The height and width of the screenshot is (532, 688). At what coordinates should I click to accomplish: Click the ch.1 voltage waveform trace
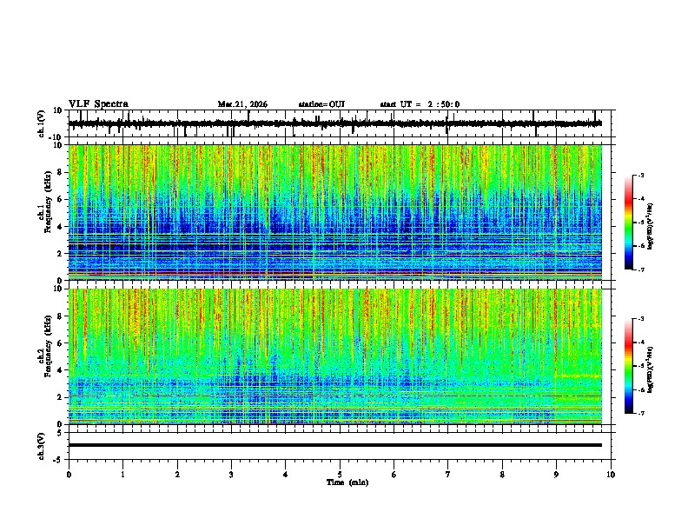coord(335,123)
